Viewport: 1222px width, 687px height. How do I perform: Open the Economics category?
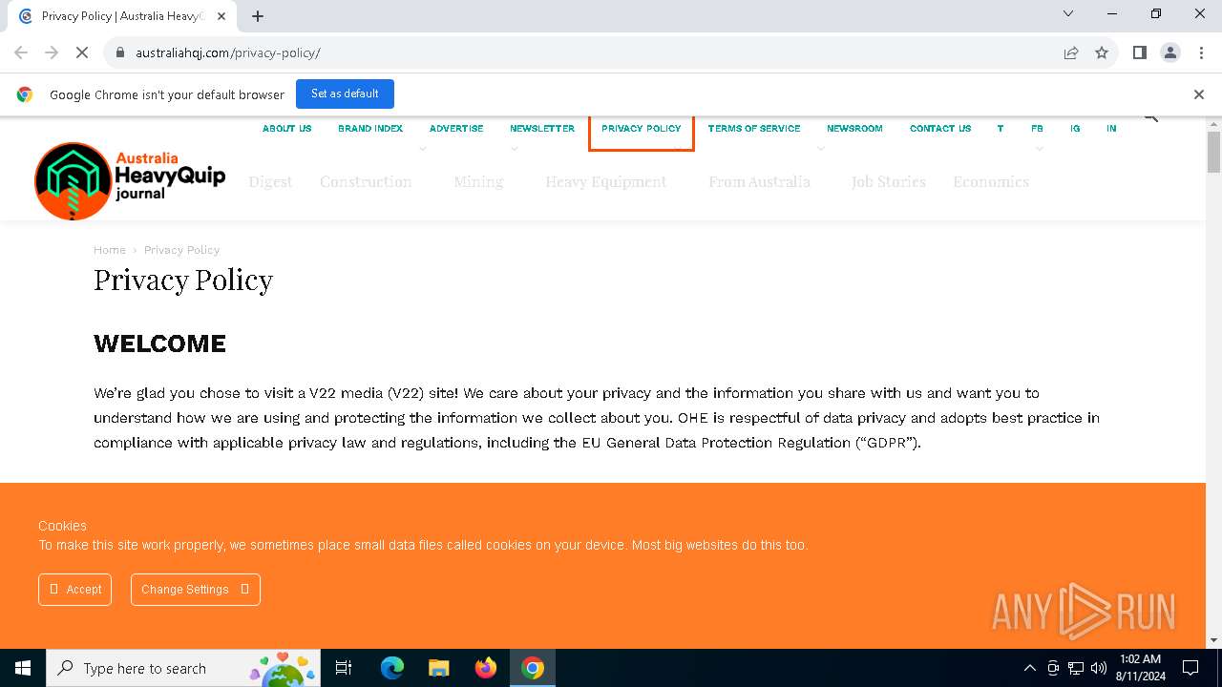point(991,181)
